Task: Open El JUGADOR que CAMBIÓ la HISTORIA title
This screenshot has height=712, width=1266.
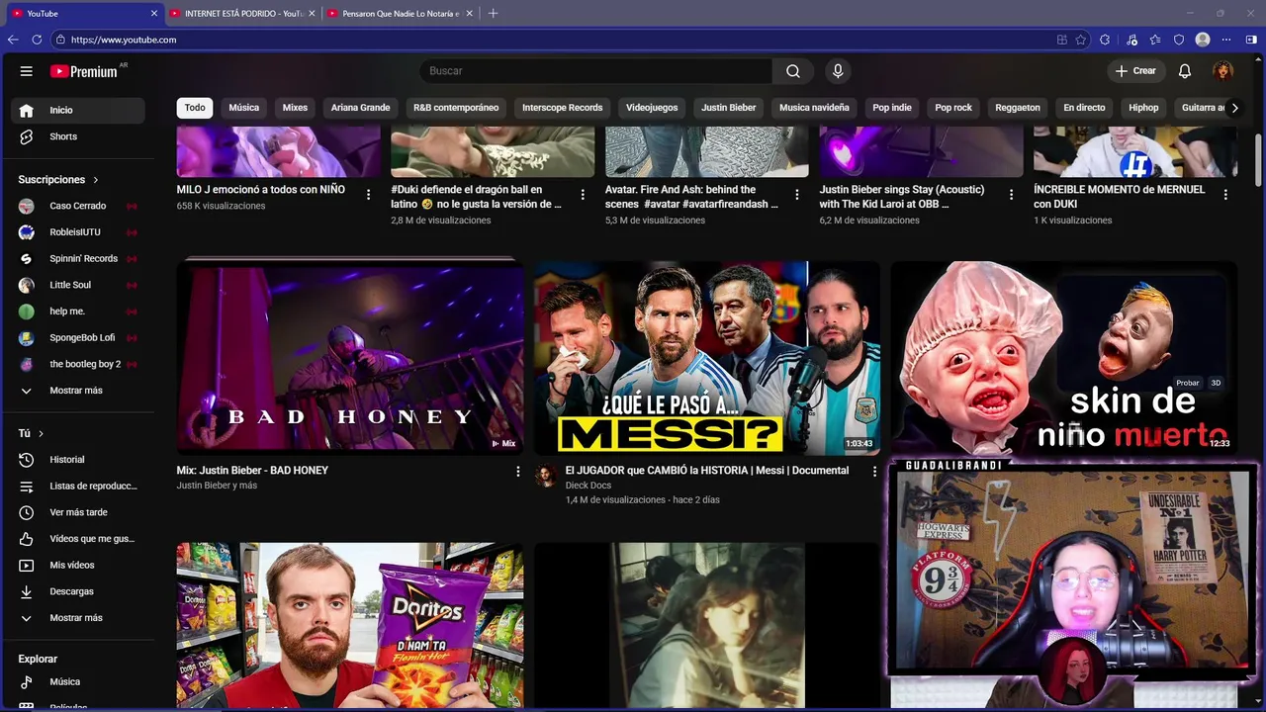Action: pyautogui.click(x=707, y=471)
